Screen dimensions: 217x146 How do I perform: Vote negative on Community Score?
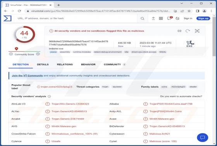pyautogui.click(x=11, y=54)
